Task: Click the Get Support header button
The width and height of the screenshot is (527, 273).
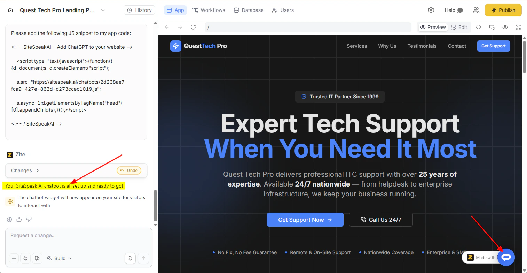Action: coord(493,46)
